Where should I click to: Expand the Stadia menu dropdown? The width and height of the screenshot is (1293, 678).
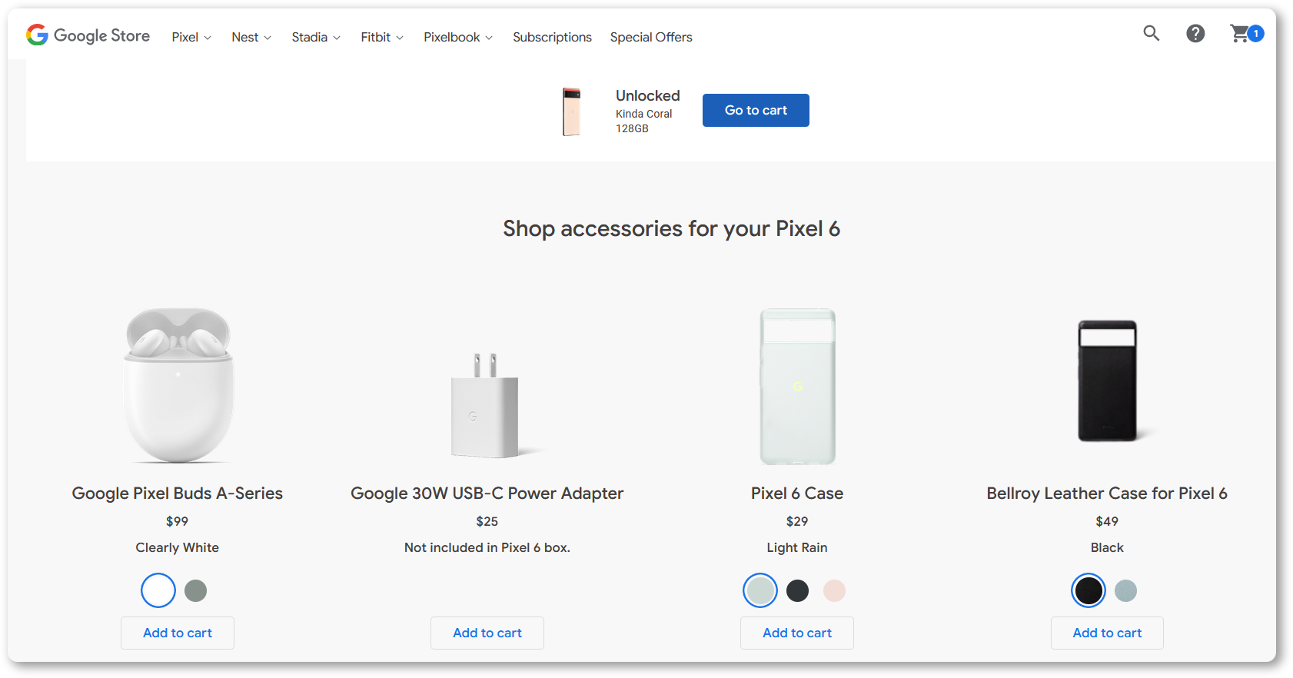[316, 37]
